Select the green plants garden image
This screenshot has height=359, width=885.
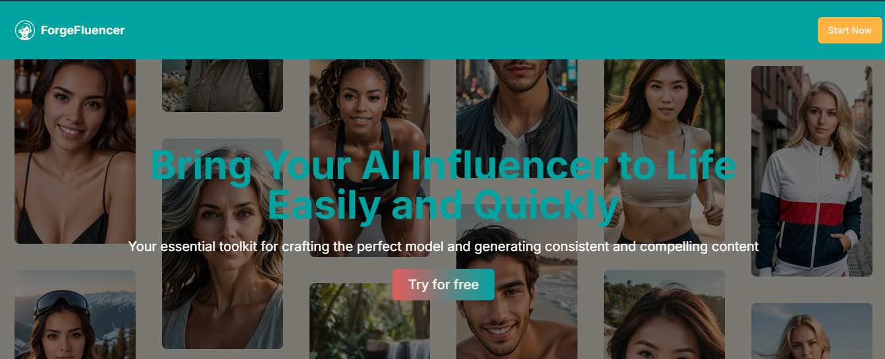point(369,321)
